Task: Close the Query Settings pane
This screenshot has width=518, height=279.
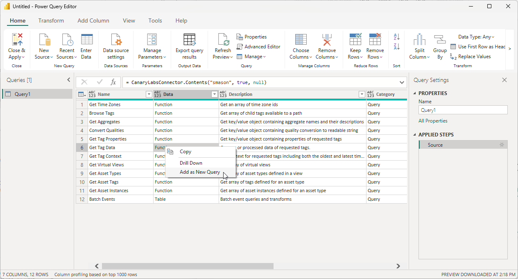Action: [504, 80]
